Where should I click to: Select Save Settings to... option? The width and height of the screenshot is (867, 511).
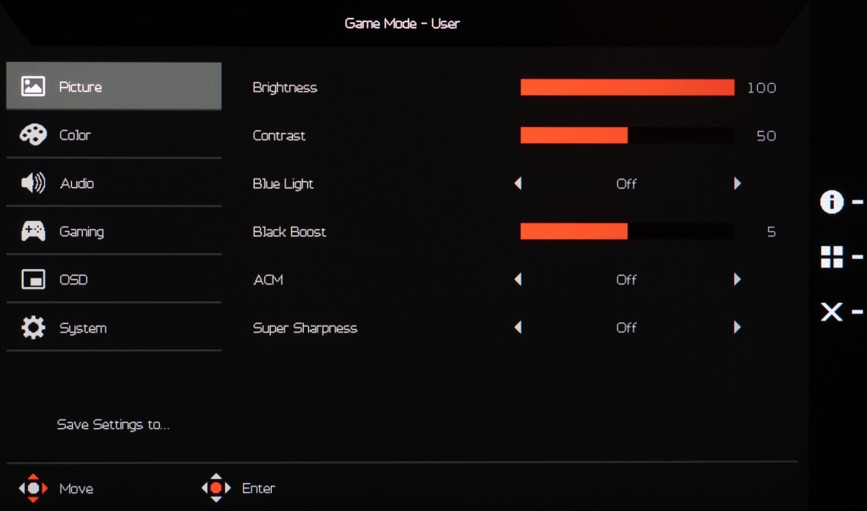pyautogui.click(x=113, y=425)
